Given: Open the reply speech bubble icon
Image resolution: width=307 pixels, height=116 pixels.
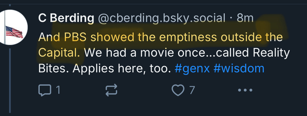Looking at the screenshot, I should point(45,90).
